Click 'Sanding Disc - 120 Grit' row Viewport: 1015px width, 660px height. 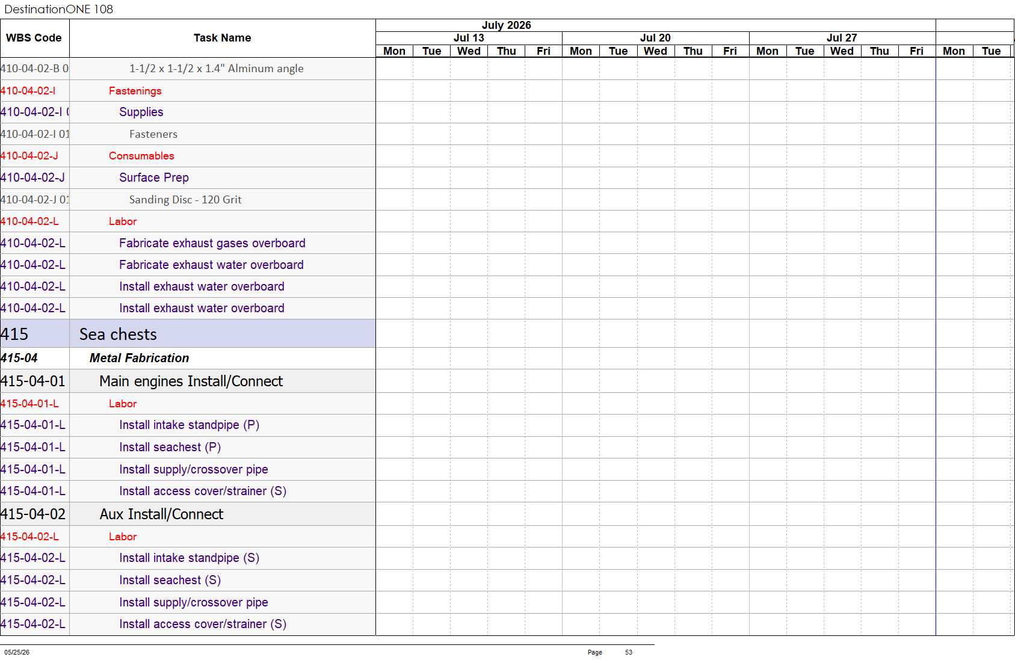click(x=188, y=200)
